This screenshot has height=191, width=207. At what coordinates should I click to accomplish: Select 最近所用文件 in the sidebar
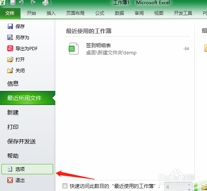click(x=28, y=98)
